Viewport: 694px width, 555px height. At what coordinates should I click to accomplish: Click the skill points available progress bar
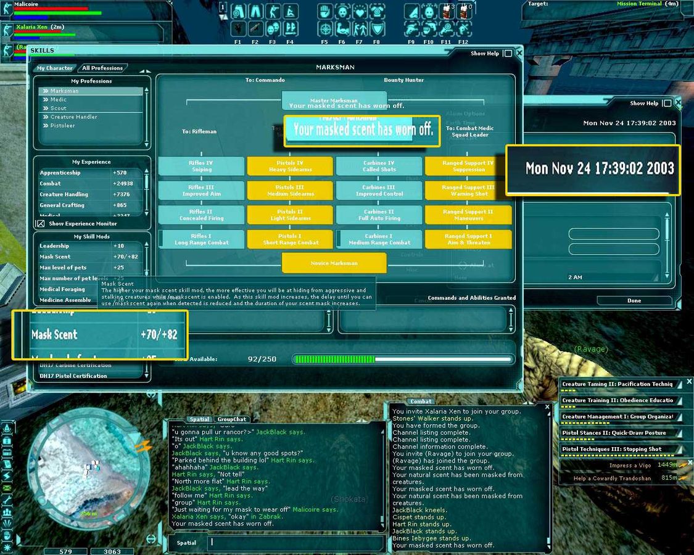coord(402,359)
